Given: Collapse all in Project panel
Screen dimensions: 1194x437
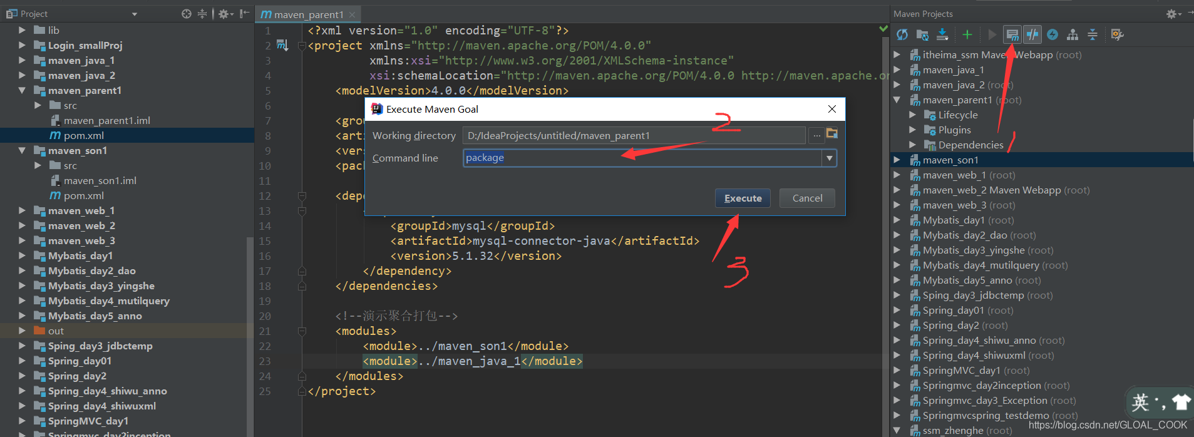Looking at the screenshot, I should (x=202, y=14).
